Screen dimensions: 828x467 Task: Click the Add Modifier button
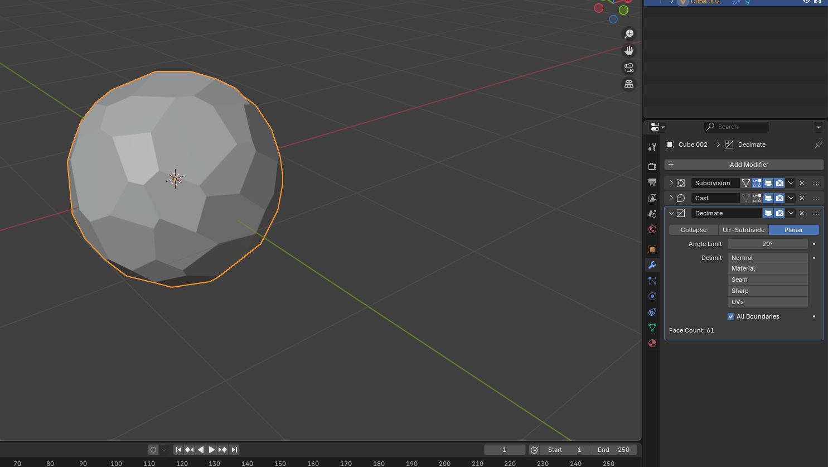pos(744,165)
